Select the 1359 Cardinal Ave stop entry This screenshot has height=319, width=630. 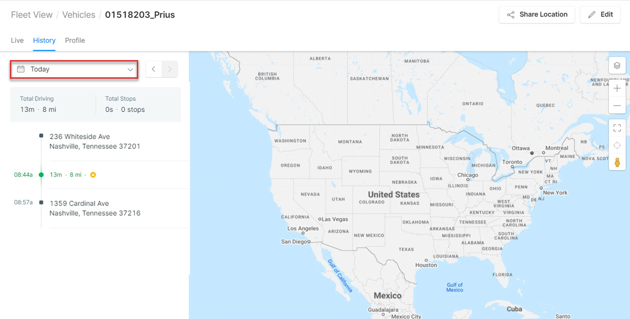click(x=95, y=208)
